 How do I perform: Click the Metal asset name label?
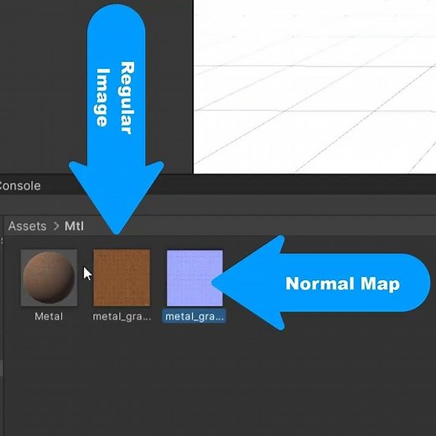point(49,316)
